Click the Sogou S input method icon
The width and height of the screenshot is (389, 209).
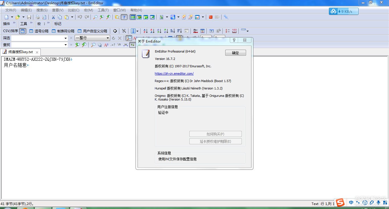[x=340, y=202]
